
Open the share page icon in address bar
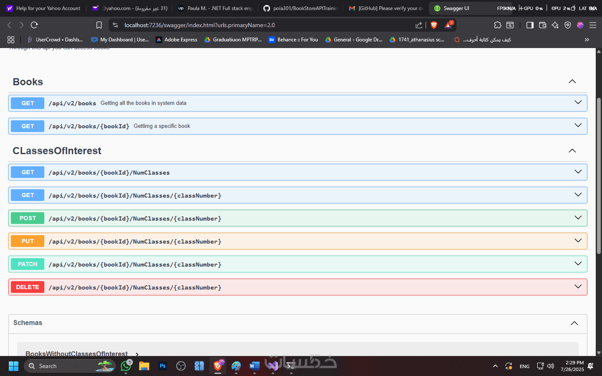coord(419,25)
